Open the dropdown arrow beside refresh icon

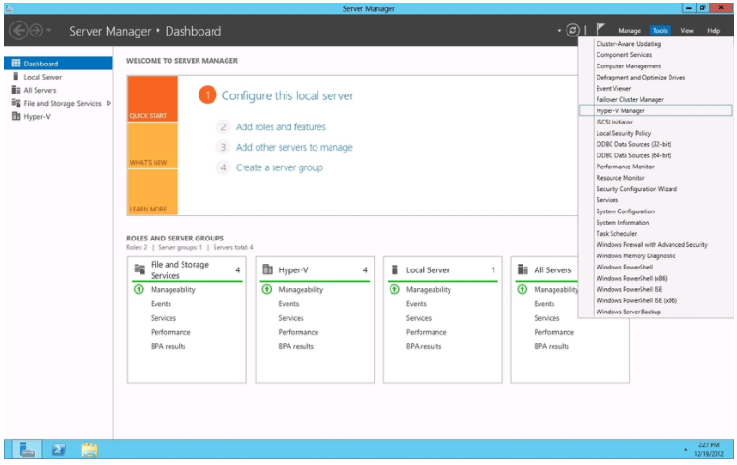(559, 31)
